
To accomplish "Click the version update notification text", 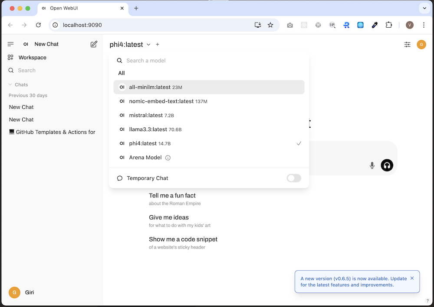I will tap(353, 281).
